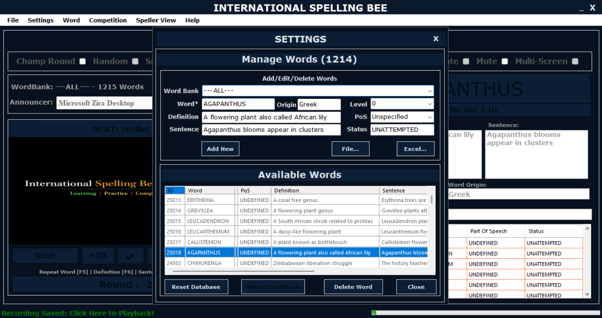This screenshot has height=318, width=602.
Task: Click scroll down arrow in main status table
Action: point(587,295)
